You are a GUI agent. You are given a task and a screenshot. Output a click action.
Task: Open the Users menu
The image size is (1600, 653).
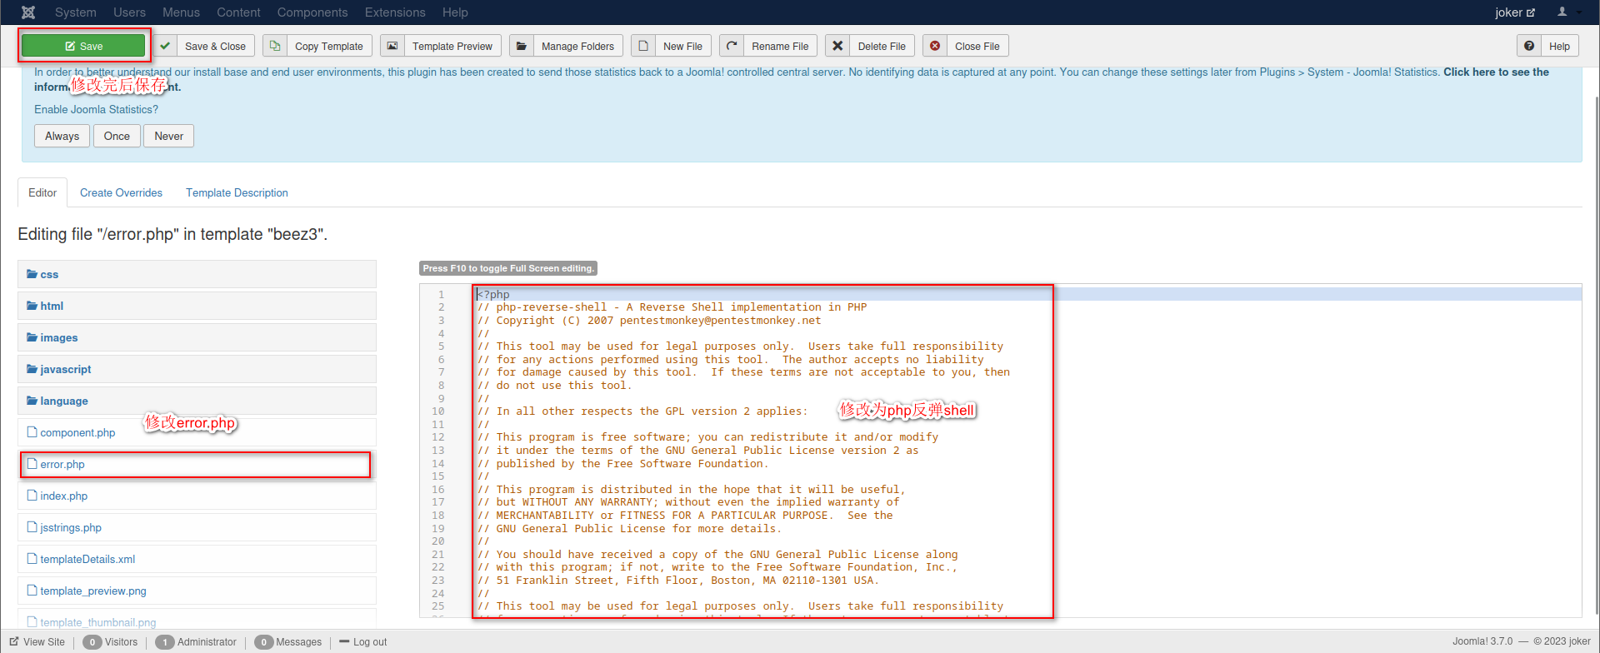129,12
